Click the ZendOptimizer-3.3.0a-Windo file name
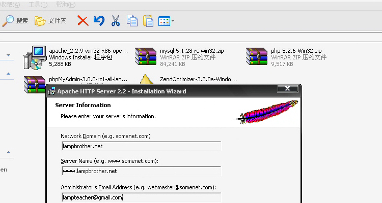This screenshot has width=382, height=203. tap(198, 79)
